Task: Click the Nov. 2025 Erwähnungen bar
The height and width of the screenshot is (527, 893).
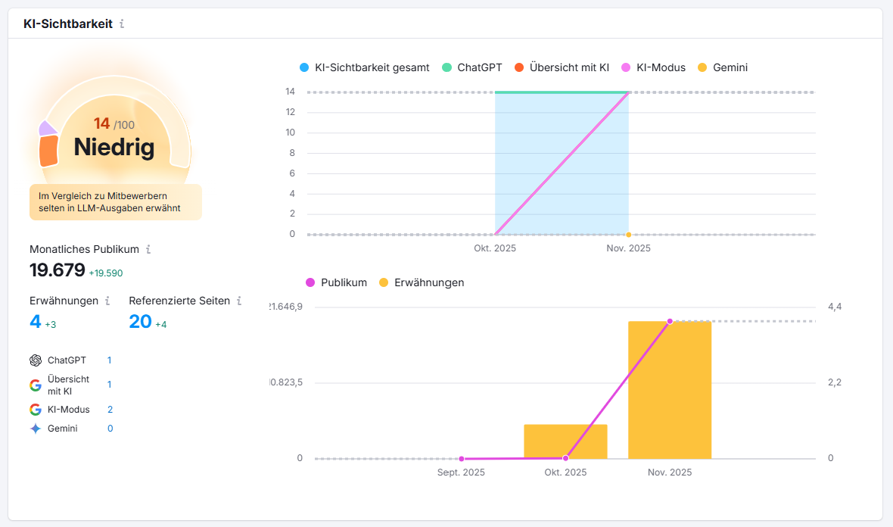Action: tap(670, 394)
